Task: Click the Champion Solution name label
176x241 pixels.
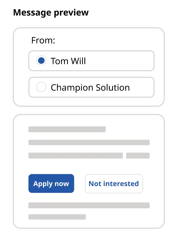Action: [90, 88]
